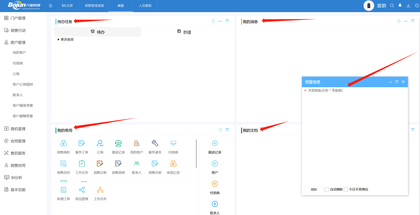The width and height of the screenshot is (420, 215).
Task: Click the search magnifier in header
Action: [392, 6]
